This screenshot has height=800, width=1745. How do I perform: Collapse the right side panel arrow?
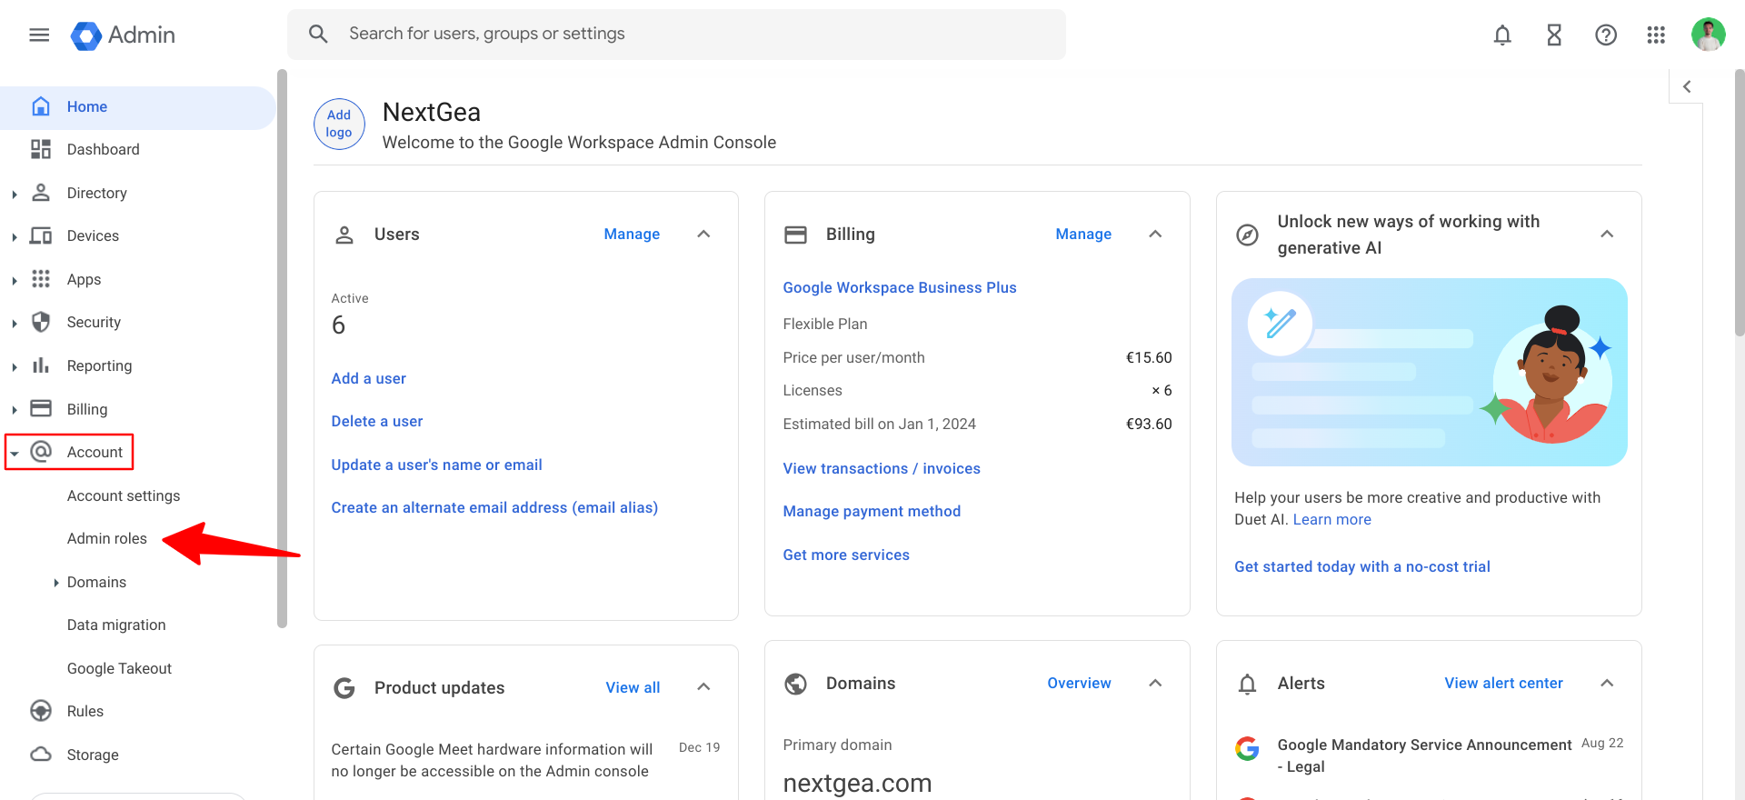[x=1687, y=86]
